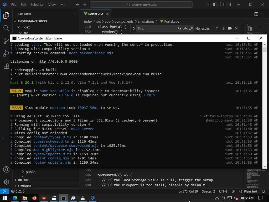Open the Manage gear icon

pyautogui.click(x=6, y=182)
